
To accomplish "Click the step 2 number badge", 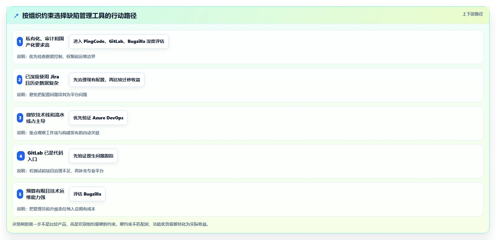I will 20,80.
